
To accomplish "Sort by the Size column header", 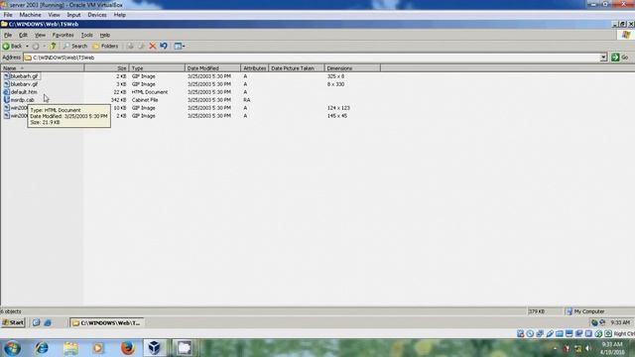I will coord(106,68).
